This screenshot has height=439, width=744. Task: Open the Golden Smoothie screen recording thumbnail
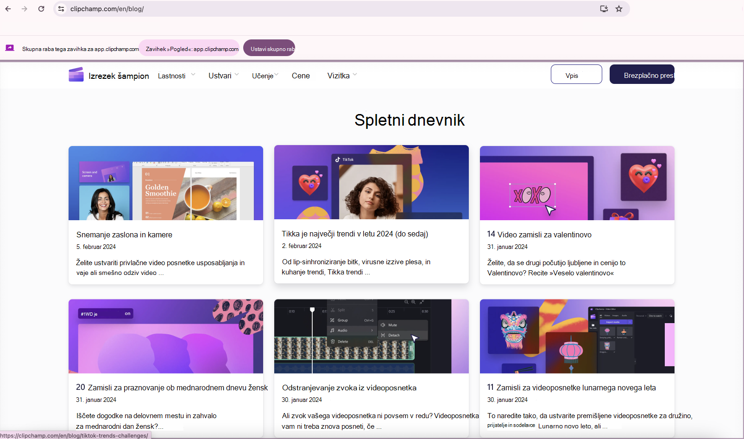pos(166,183)
